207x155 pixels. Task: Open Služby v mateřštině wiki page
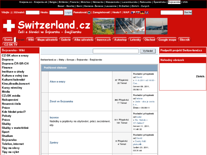(15, 128)
